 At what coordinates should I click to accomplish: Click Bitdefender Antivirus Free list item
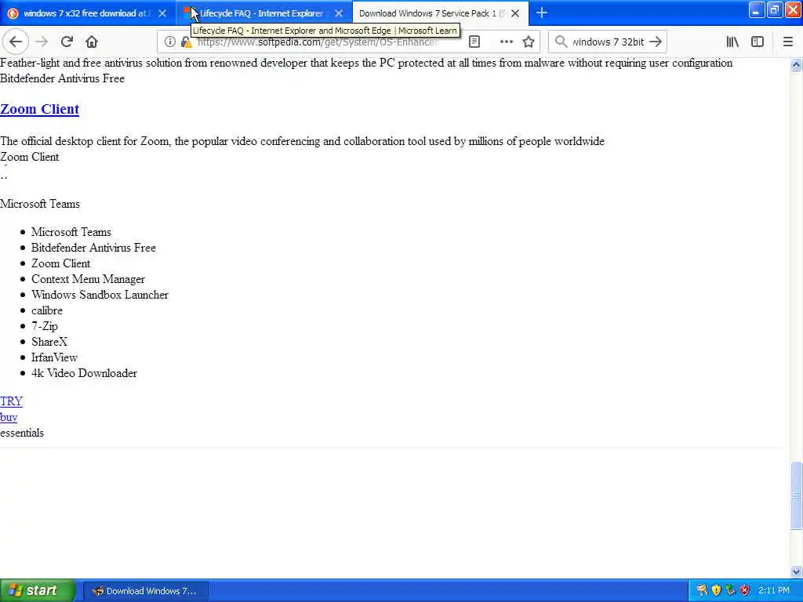(x=93, y=248)
